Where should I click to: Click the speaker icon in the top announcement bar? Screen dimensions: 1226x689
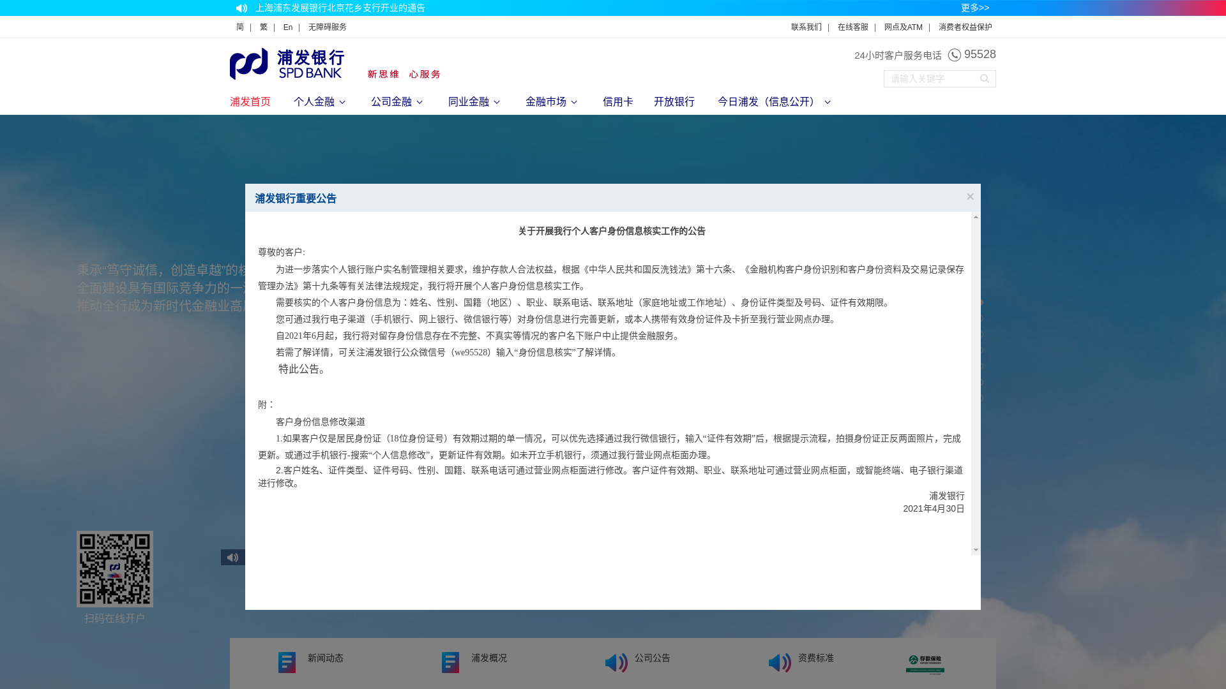pos(241,8)
